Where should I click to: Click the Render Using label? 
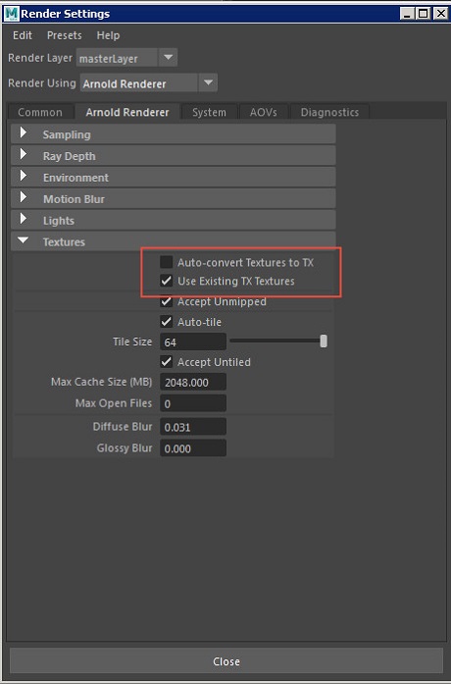42,82
